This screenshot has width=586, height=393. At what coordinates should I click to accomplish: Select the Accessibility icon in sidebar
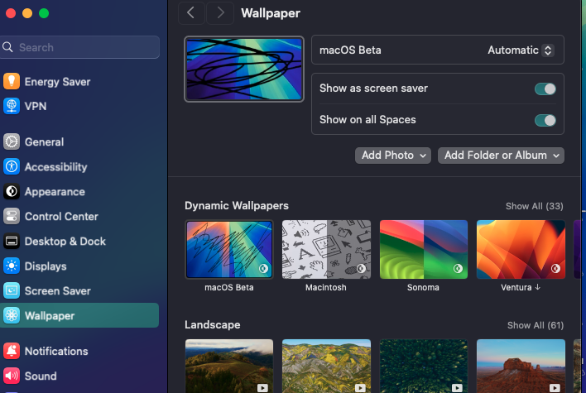coord(12,166)
